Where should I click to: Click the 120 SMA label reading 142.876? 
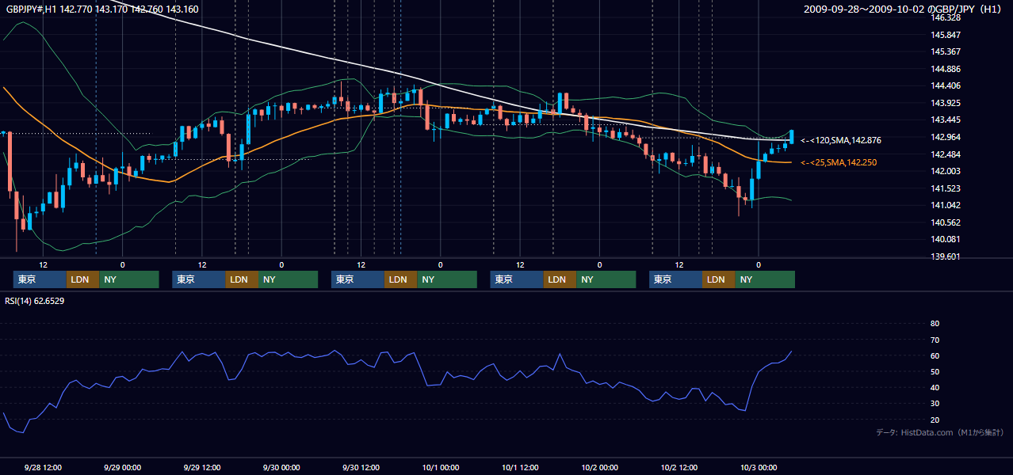point(841,140)
